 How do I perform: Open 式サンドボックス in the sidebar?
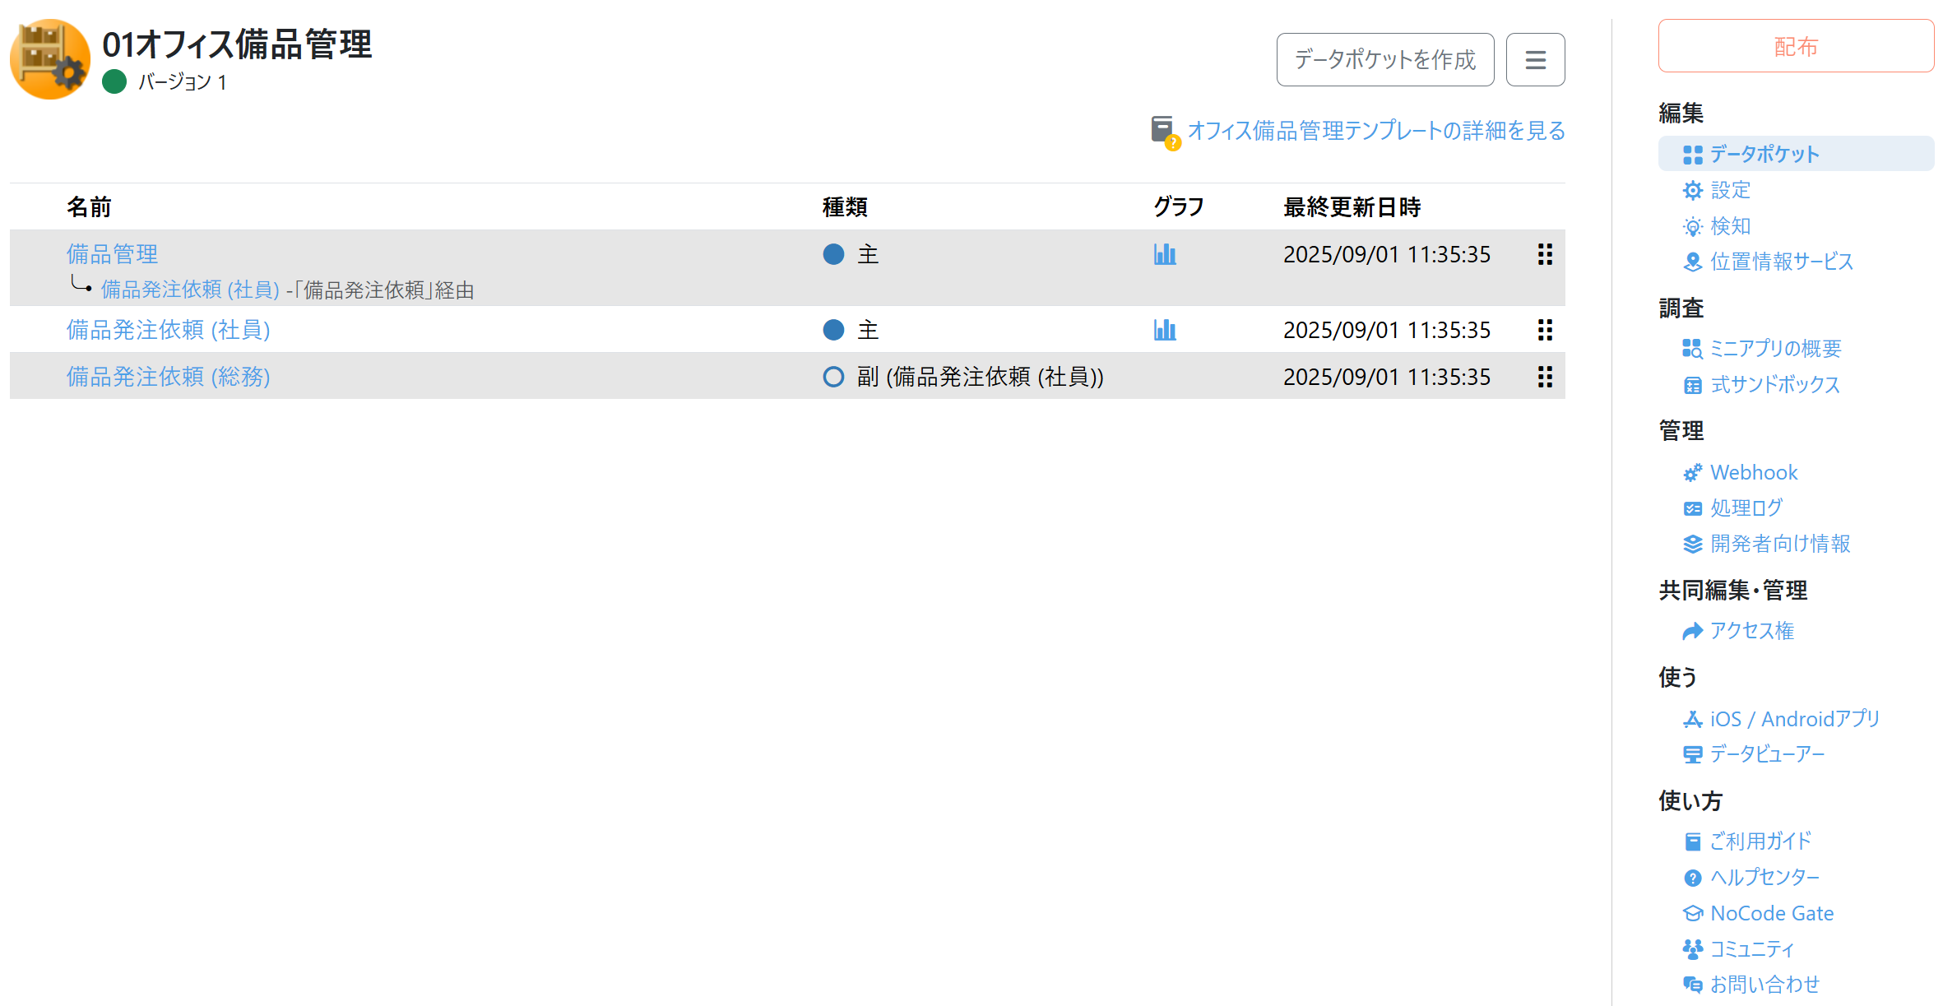click(x=1774, y=384)
